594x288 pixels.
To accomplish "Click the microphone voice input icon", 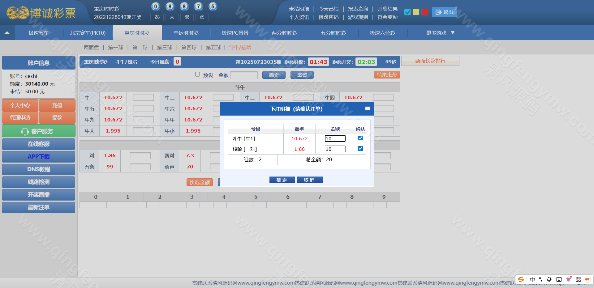I will click(x=549, y=279).
